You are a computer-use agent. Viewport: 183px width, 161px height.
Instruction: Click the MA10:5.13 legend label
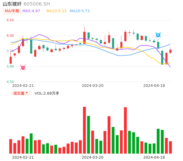tap(56, 11)
